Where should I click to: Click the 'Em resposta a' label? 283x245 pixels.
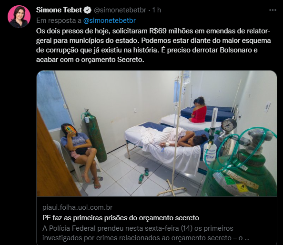click(59, 20)
